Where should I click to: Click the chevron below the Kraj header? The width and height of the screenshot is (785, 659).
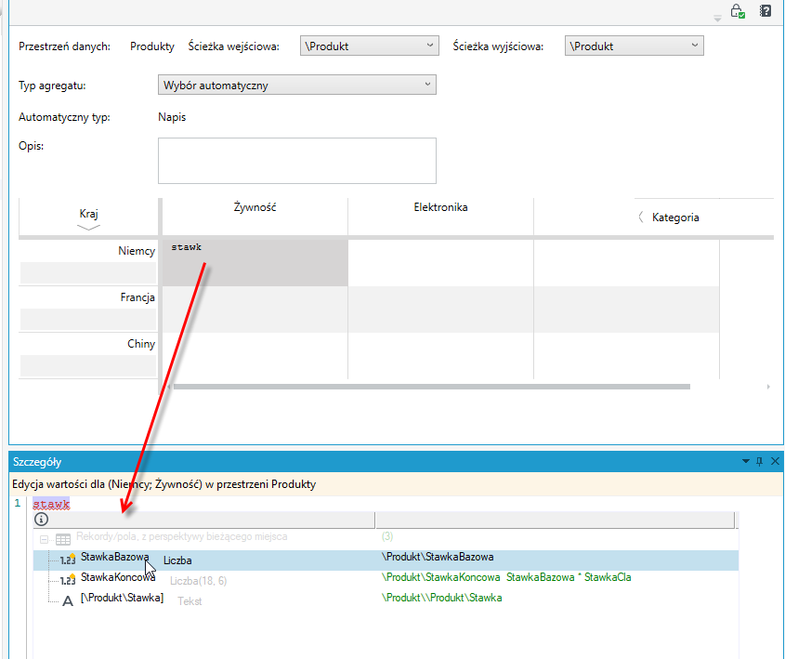click(88, 228)
